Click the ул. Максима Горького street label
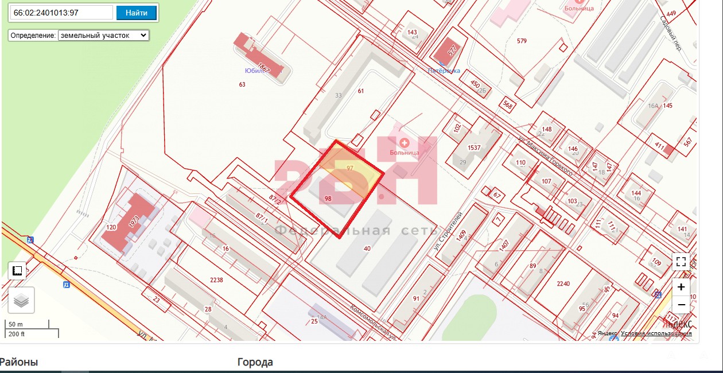Image resolution: width=723 pixels, height=373 pixels. [x=546, y=155]
